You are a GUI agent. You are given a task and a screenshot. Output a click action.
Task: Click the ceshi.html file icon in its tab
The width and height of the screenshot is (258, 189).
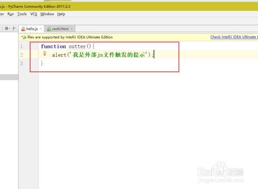(49, 29)
